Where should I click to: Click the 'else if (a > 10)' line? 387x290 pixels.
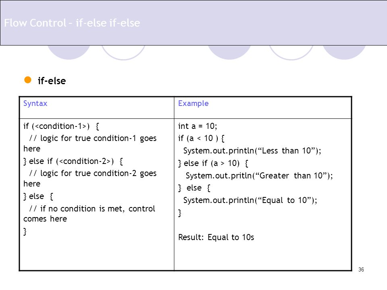click(x=213, y=163)
